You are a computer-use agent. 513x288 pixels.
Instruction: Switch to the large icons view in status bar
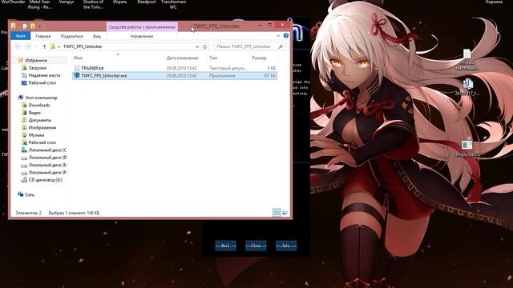[285, 213]
